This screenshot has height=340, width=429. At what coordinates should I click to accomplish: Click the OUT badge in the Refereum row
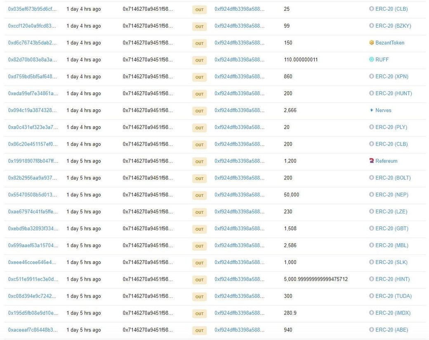point(200,161)
